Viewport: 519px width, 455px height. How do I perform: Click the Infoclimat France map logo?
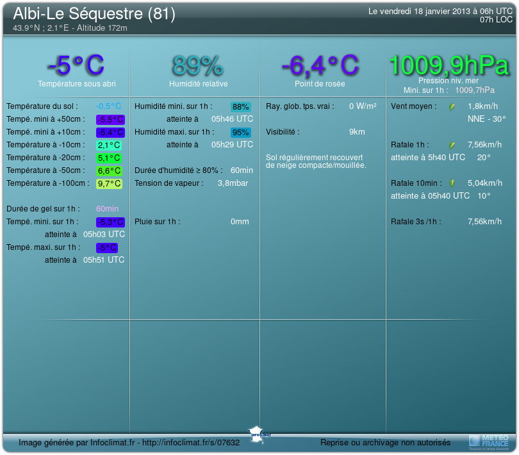click(259, 433)
